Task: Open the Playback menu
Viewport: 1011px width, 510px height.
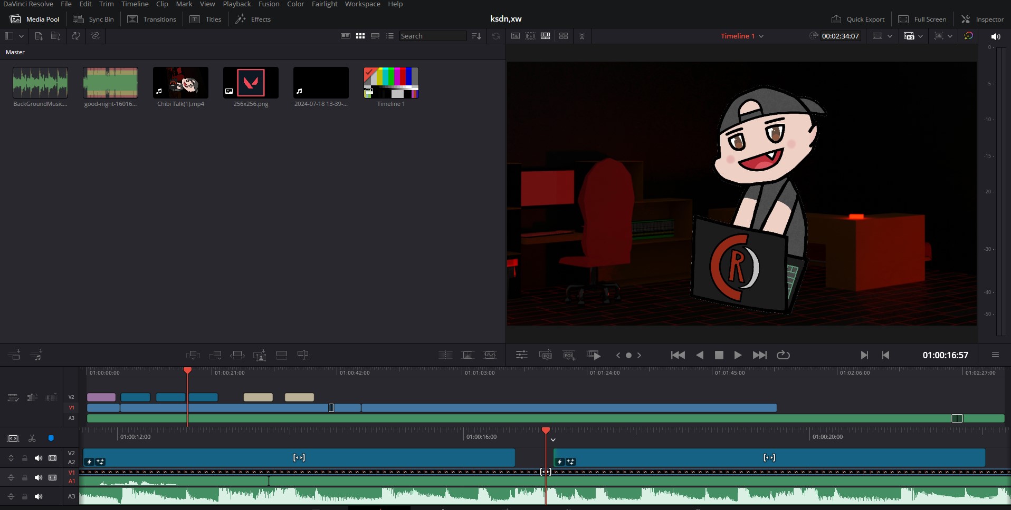Action: tap(236, 4)
